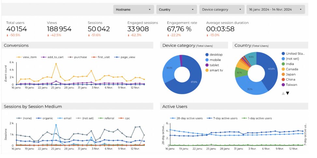Select smart tv in Device category legend
The width and height of the screenshot is (317, 158).
(x=216, y=70)
